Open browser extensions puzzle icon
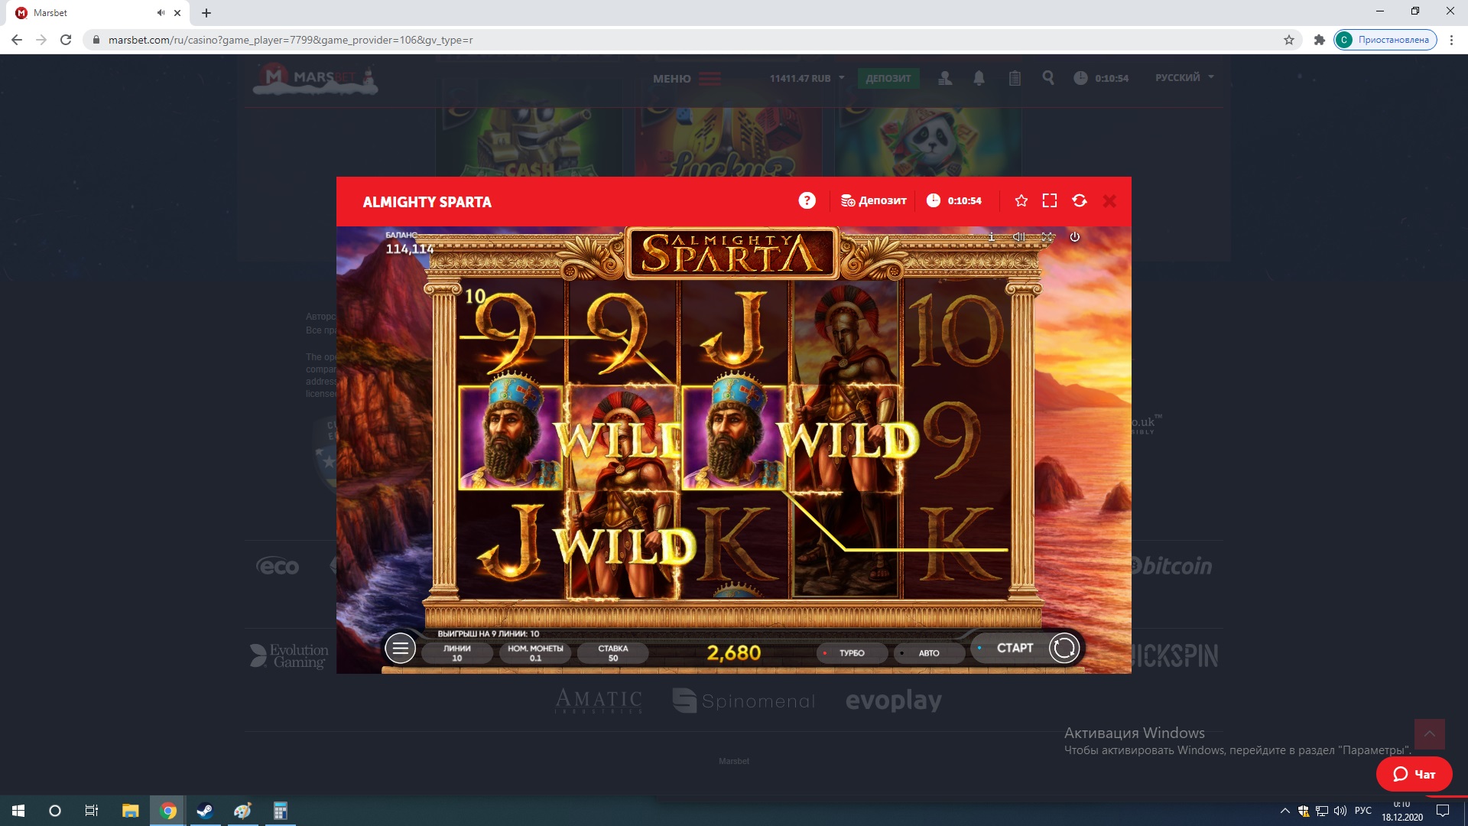The height and width of the screenshot is (826, 1468). (x=1319, y=40)
